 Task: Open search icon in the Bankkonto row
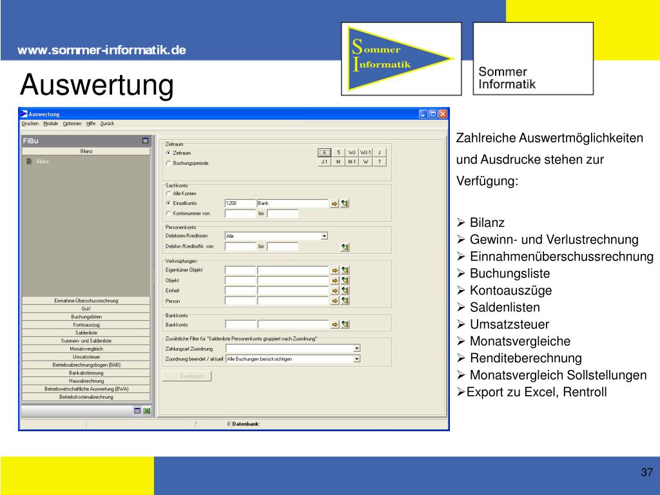tap(345, 325)
